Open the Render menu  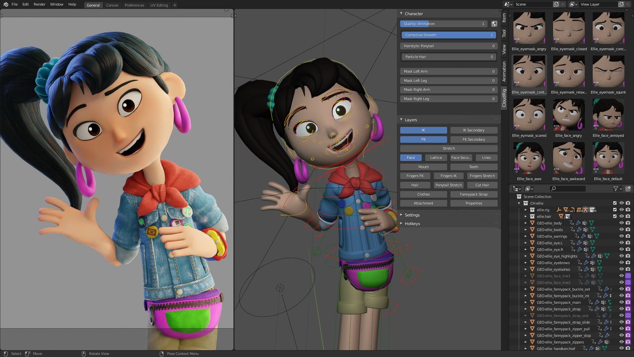click(39, 4)
